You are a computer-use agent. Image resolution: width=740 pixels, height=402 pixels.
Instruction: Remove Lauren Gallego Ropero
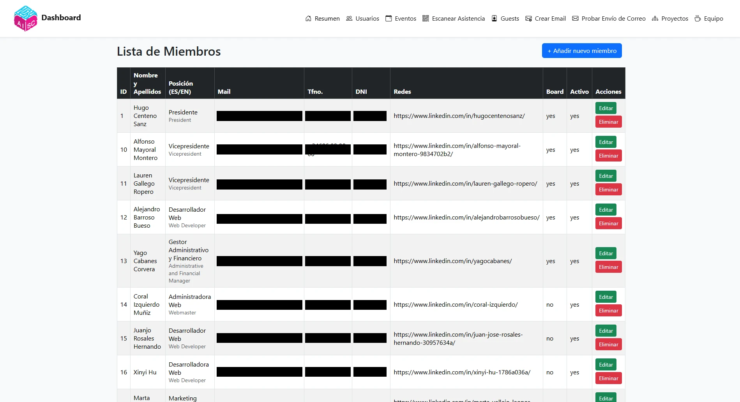click(x=608, y=190)
